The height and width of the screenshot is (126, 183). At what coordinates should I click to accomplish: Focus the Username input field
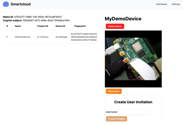pos(134,112)
